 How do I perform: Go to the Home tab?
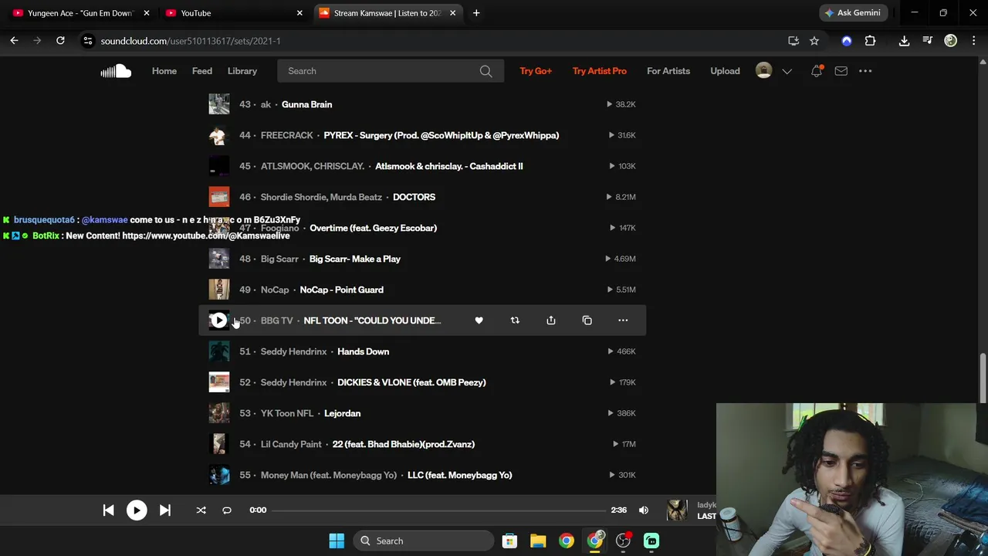coord(164,71)
